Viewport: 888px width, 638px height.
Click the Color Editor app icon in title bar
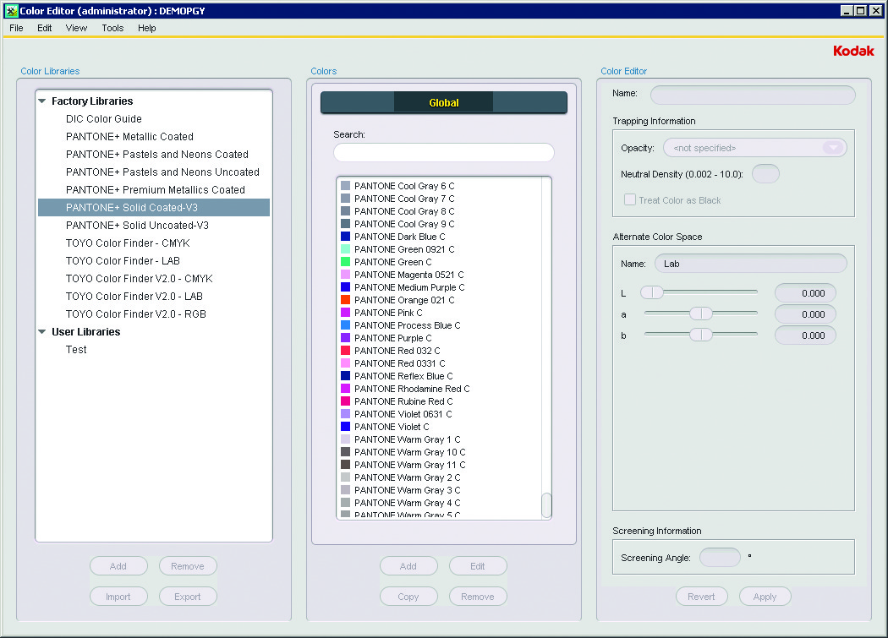[x=11, y=11]
